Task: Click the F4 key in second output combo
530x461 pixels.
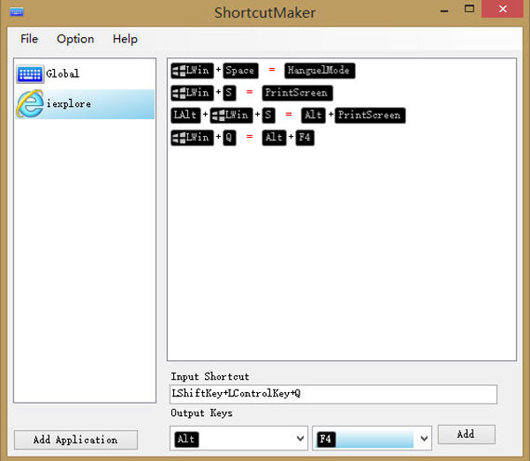Action: 325,439
